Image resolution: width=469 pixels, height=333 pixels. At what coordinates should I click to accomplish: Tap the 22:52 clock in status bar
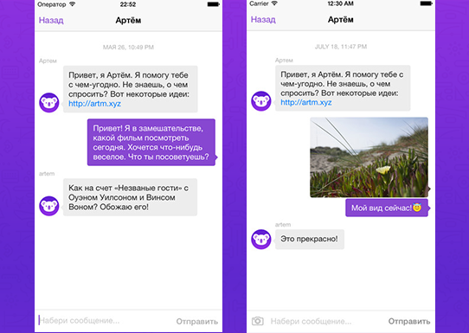click(128, 4)
